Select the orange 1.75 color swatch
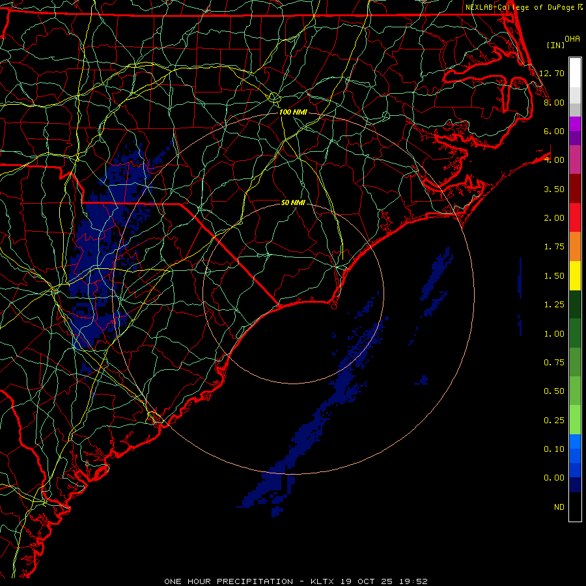Viewport: 586px width, 586px height. tap(575, 247)
